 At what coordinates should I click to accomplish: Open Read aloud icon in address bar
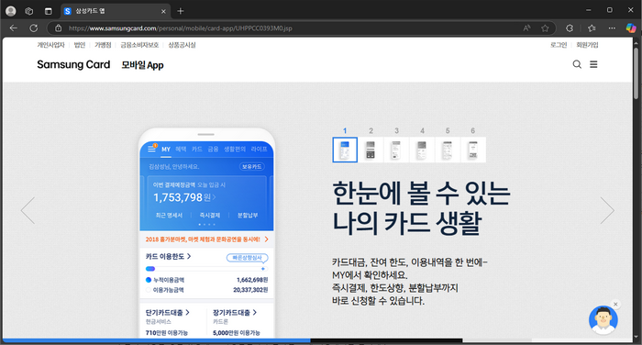[x=526, y=28]
